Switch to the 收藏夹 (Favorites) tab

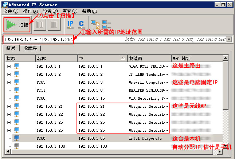pyautogui.click(x=30, y=48)
